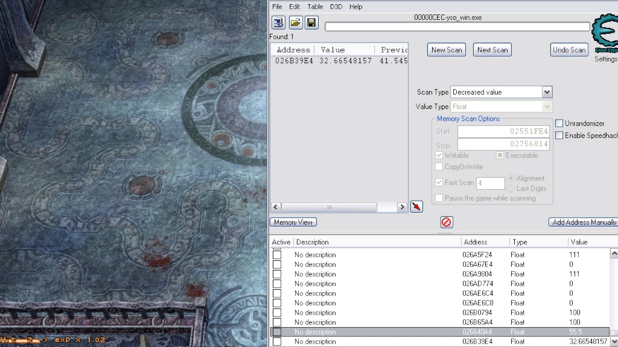This screenshot has width=618, height=347.
Task: Click the found-list scroll right arrow
Action: [x=402, y=207]
